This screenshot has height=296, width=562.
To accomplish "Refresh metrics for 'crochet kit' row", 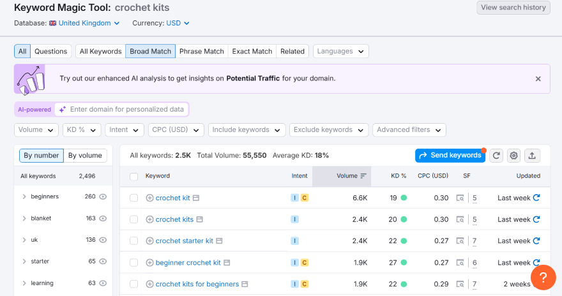I will point(536,198).
